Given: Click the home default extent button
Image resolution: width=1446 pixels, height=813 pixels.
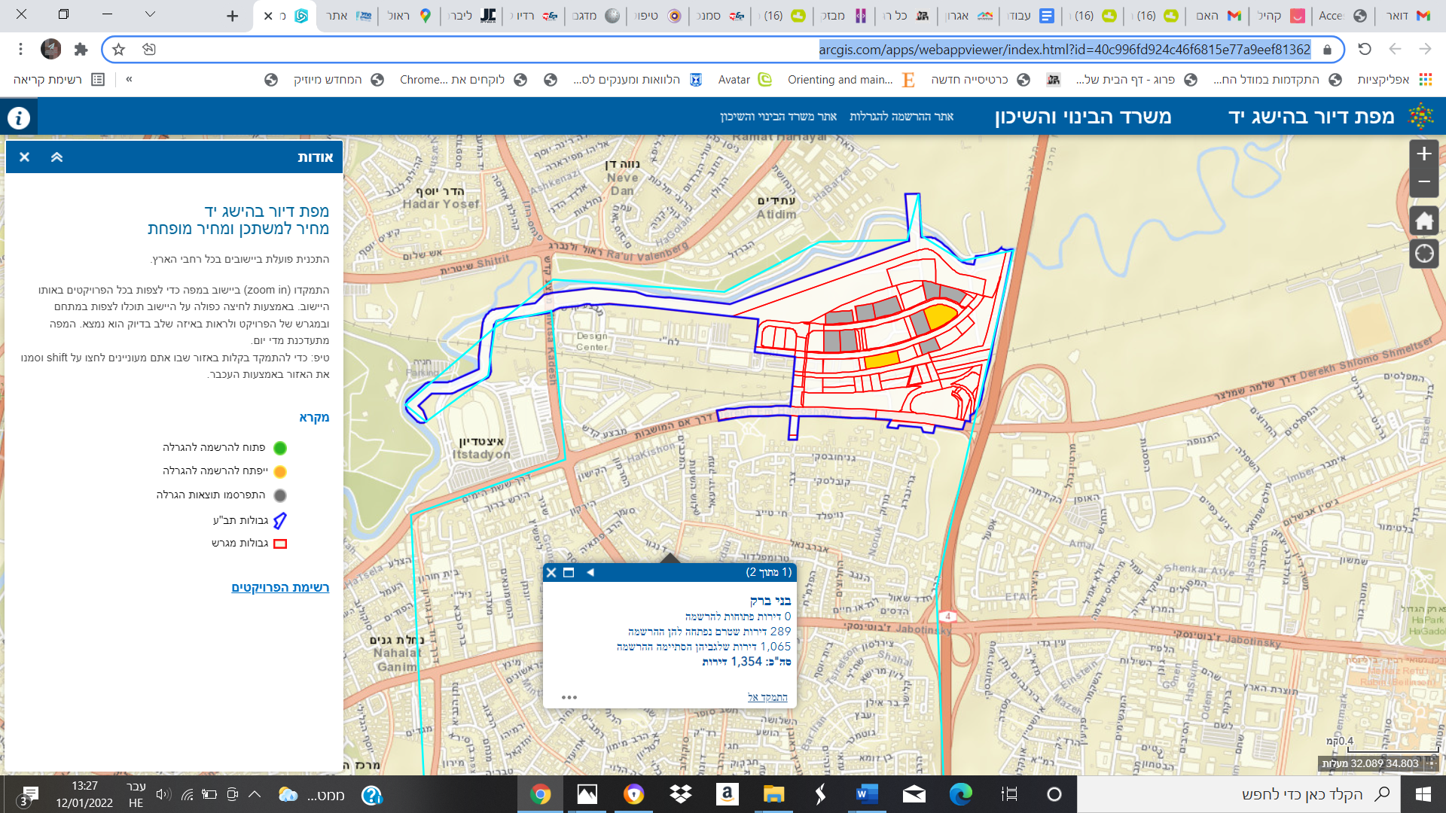Looking at the screenshot, I should [x=1423, y=221].
